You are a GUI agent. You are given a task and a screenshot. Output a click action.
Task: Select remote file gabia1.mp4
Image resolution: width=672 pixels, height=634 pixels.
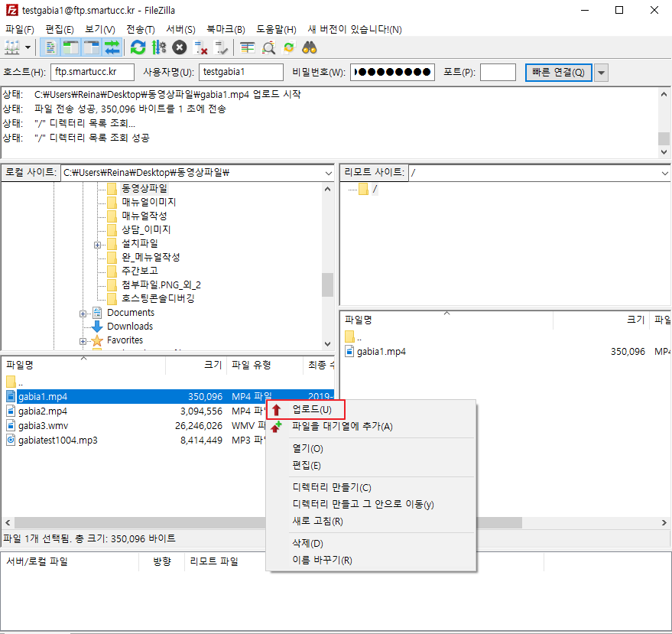(x=381, y=352)
